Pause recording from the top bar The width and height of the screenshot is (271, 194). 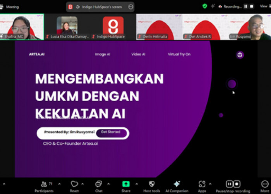coord(245,7)
